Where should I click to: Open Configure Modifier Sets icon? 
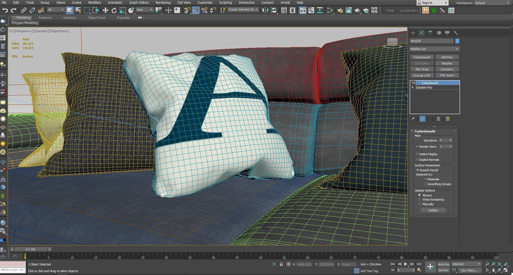[448, 119]
